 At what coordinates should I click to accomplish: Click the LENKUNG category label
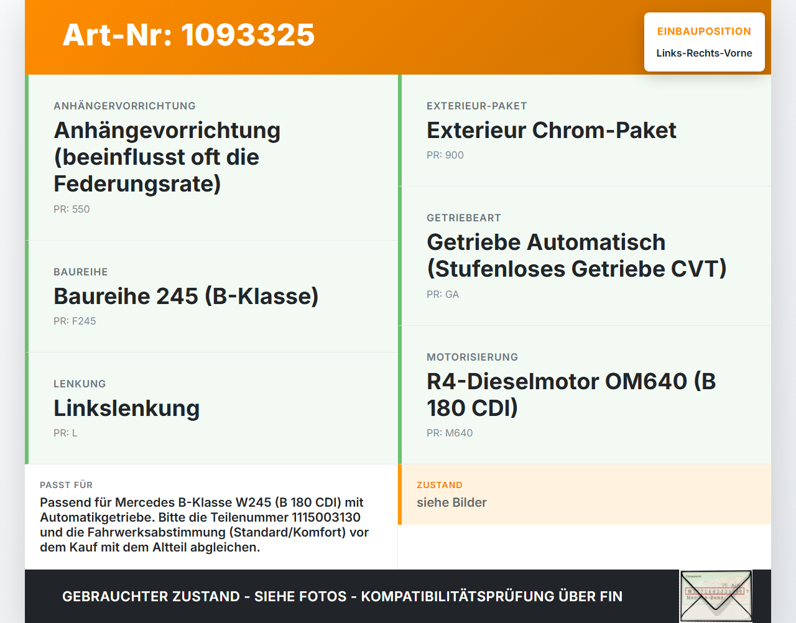pyautogui.click(x=80, y=384)
